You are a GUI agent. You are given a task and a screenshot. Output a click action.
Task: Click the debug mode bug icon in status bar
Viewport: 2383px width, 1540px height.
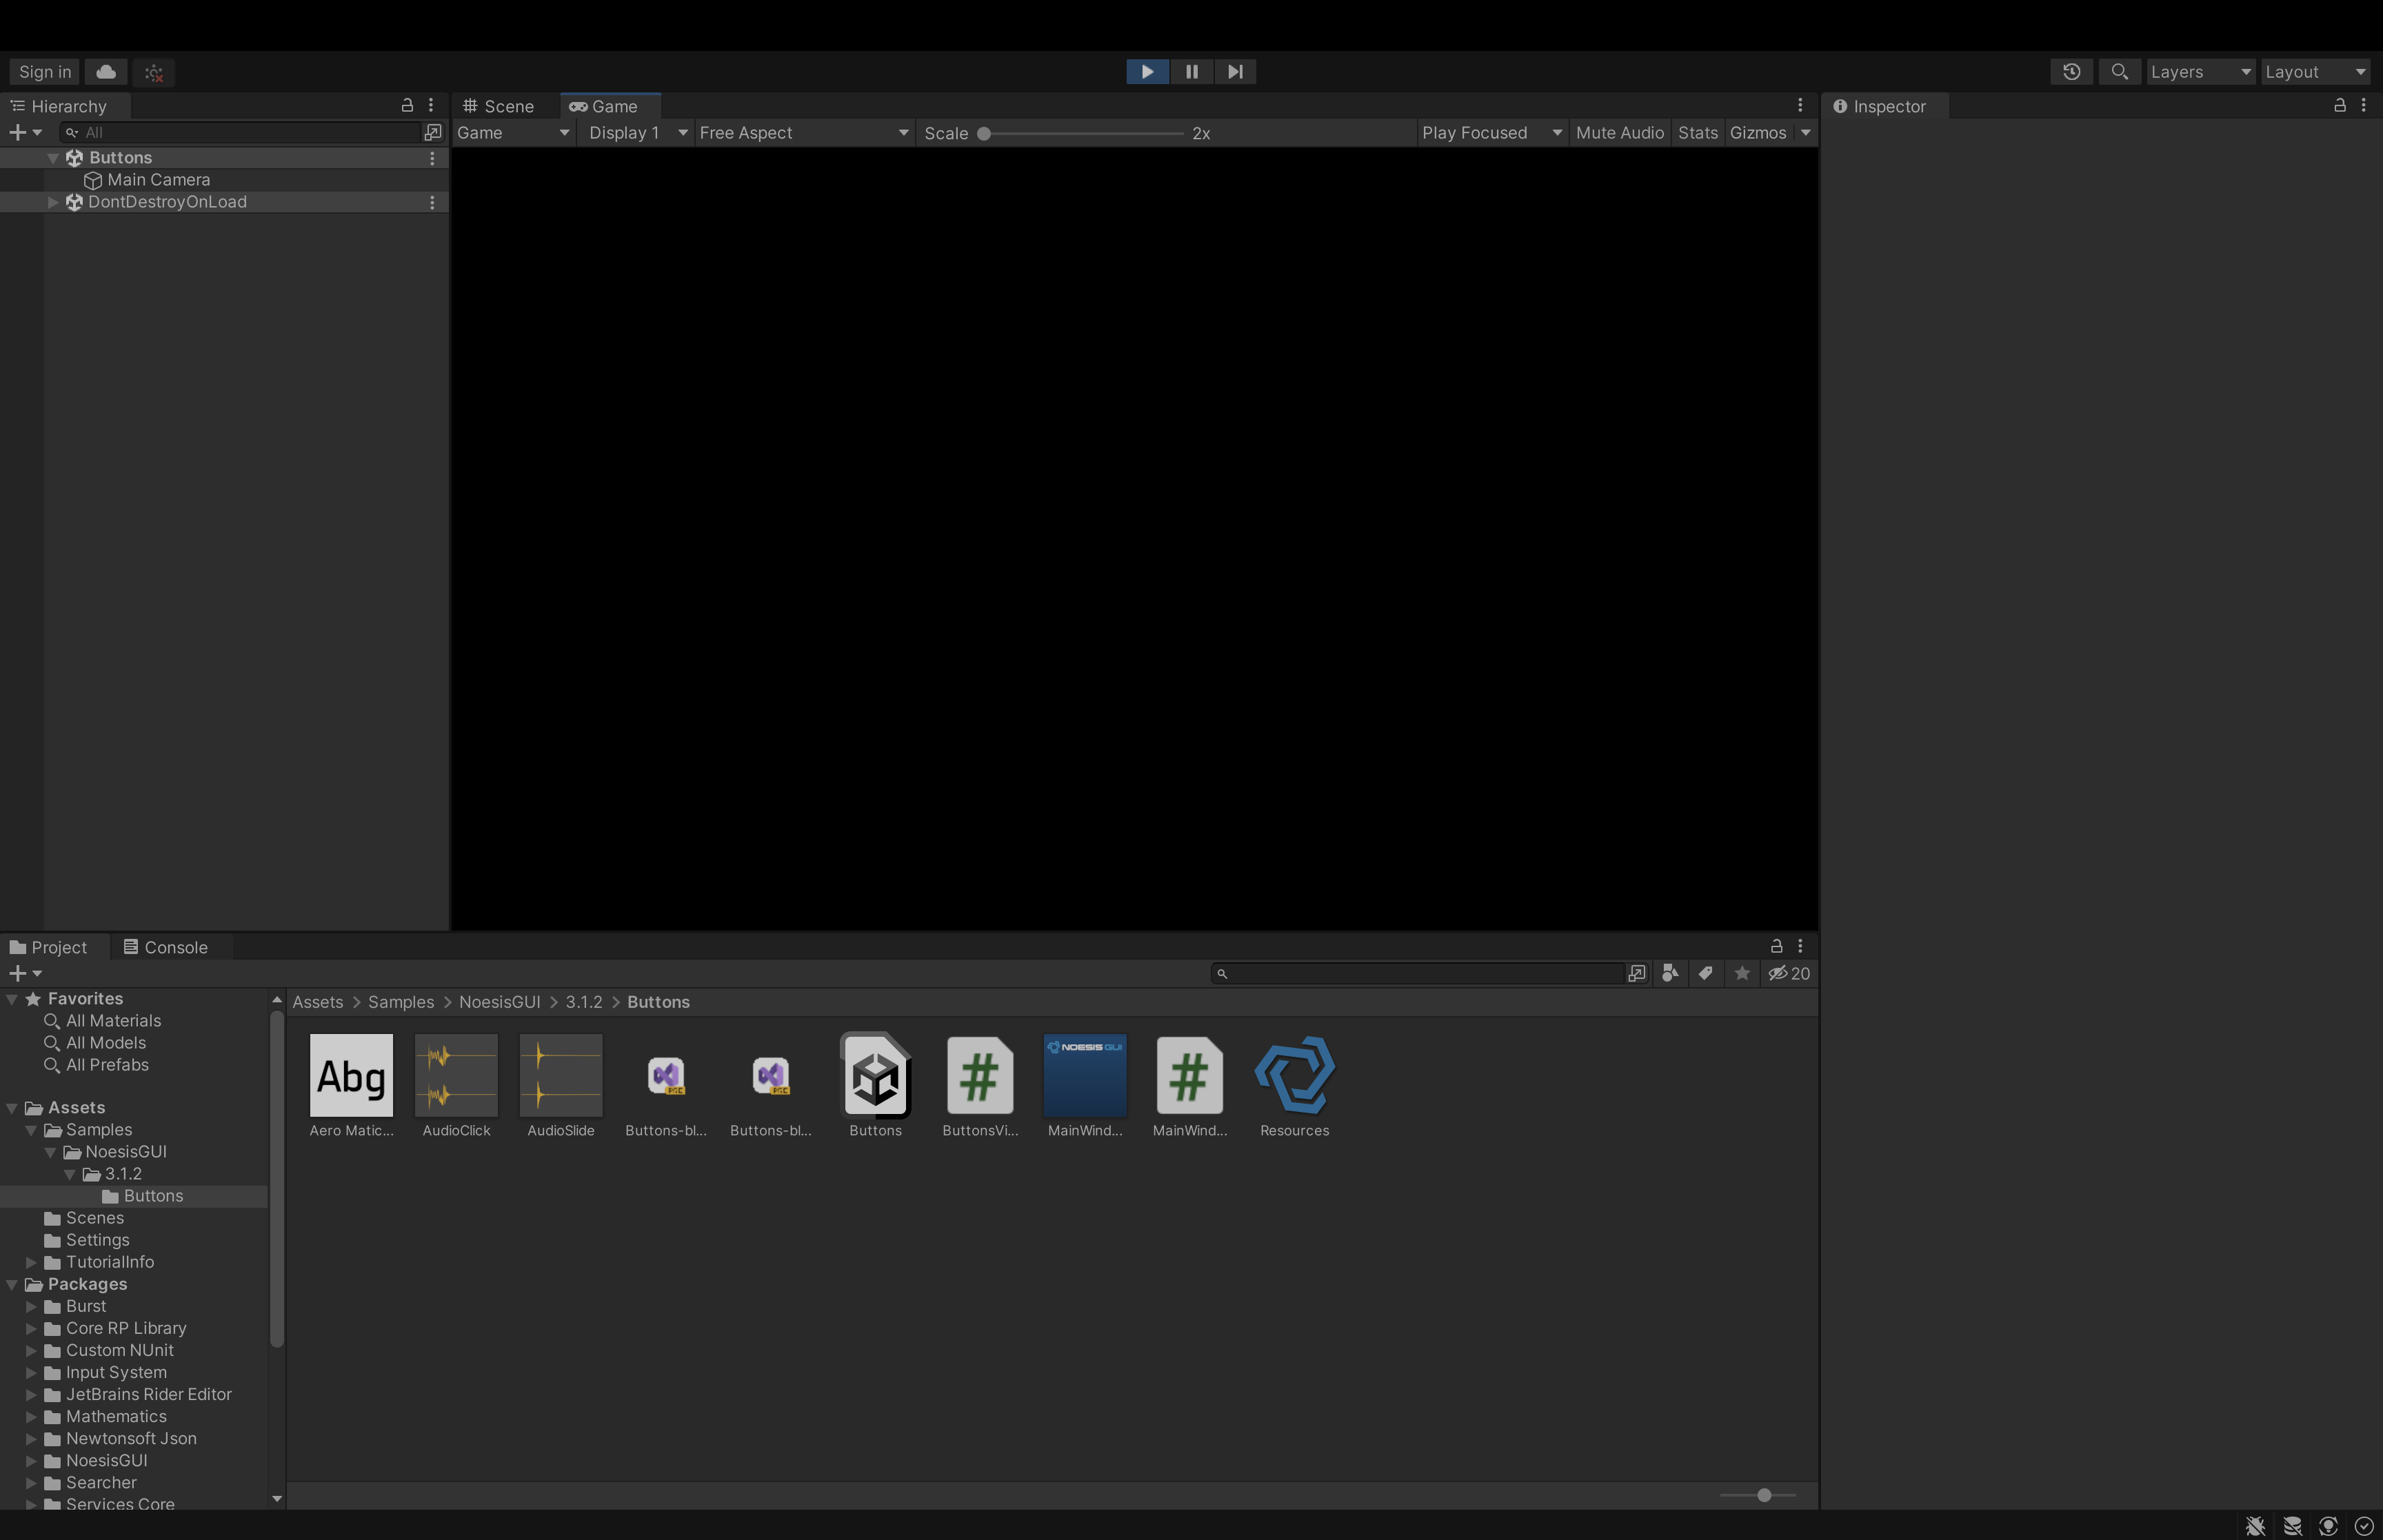[x=2255, y=1526]
